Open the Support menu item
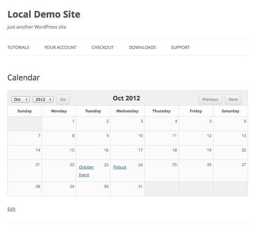Screen dimensions: 255x228 (180, 48)
